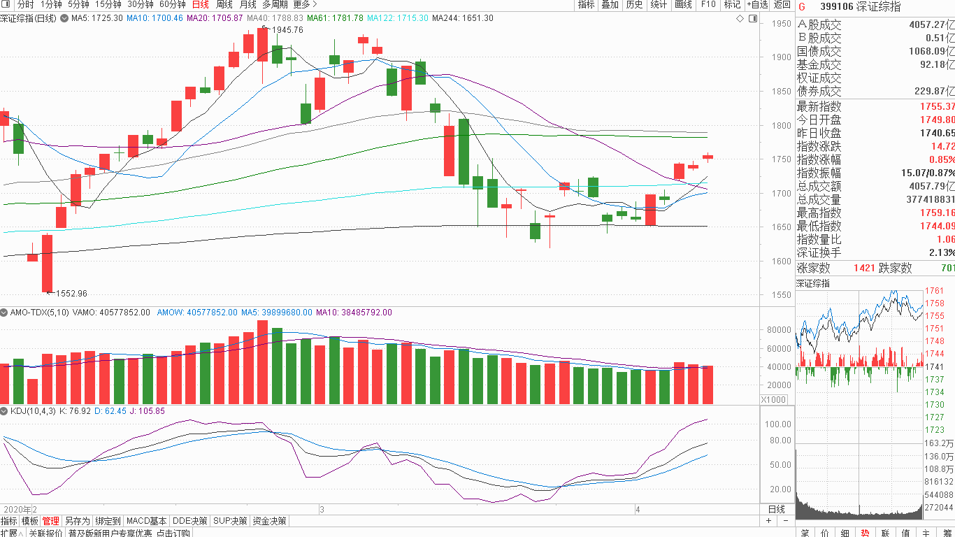Click the 标记 mark button

pos(732,5)
